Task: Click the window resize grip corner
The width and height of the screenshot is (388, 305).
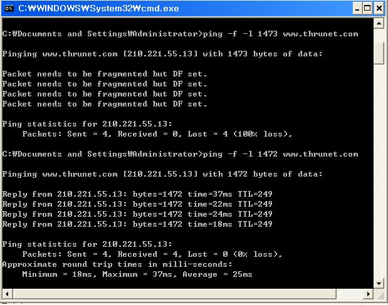Action: pos(379,294)
